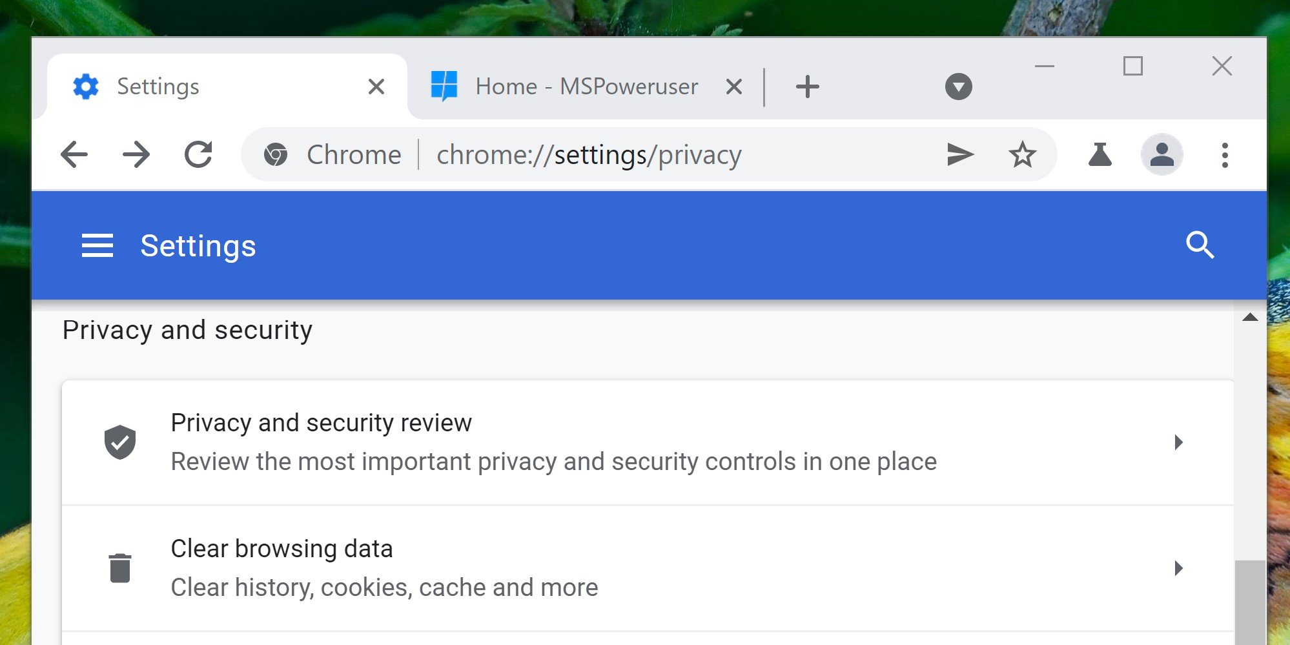Click the experiments beaker icon in toolbar
This screenshot has height=645, width=1290.
(x=1099, y=154)
